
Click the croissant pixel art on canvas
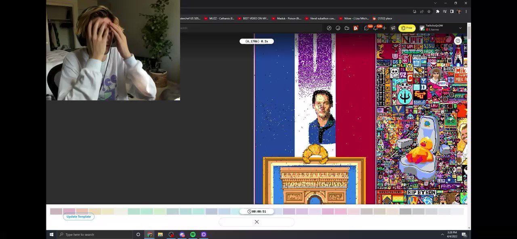click(315, 153)
